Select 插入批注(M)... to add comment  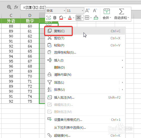pyautogui.click(x=85, y=98)
